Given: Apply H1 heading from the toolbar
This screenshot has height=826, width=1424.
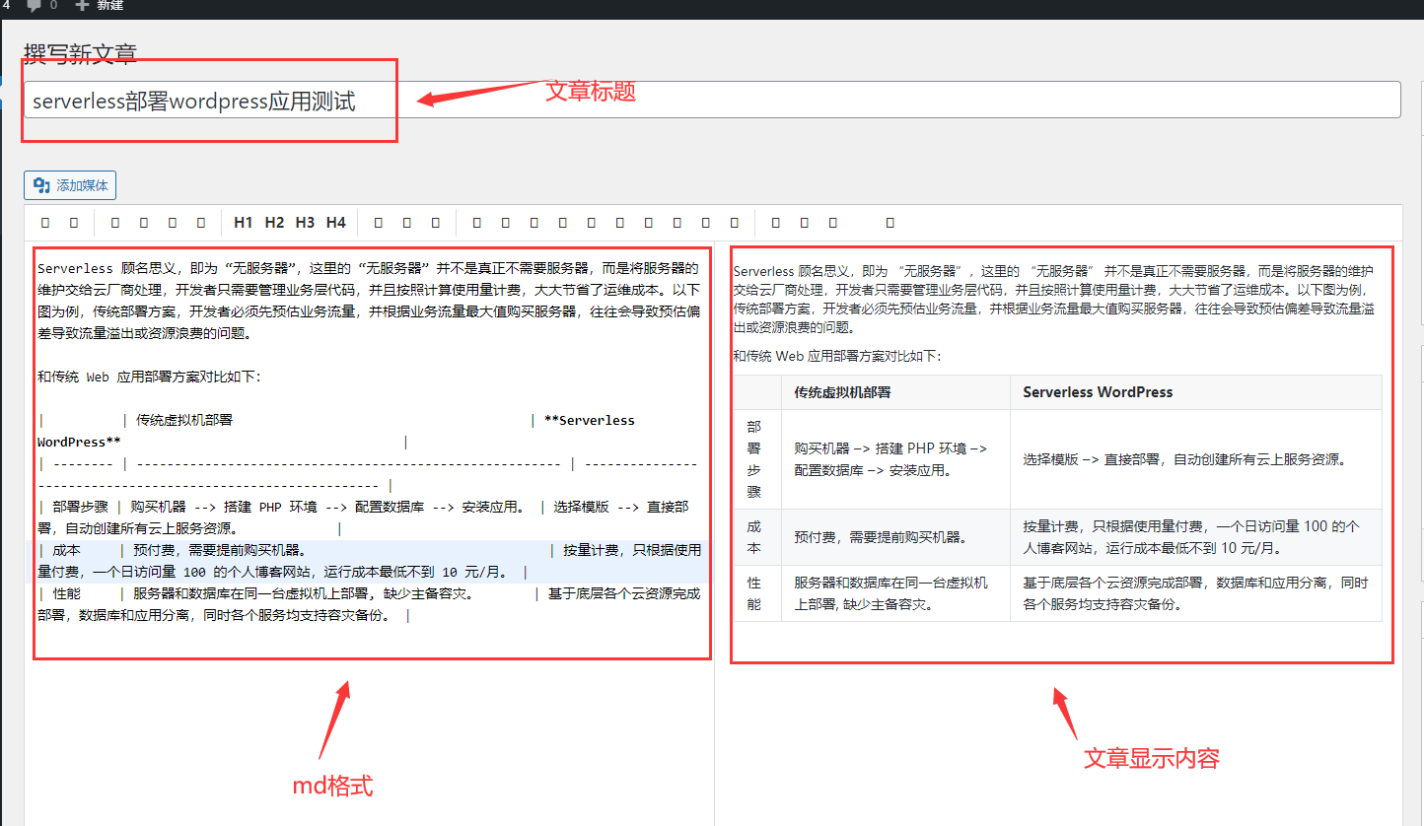Looking at the screenshot, I should click(x=244, y=222).
